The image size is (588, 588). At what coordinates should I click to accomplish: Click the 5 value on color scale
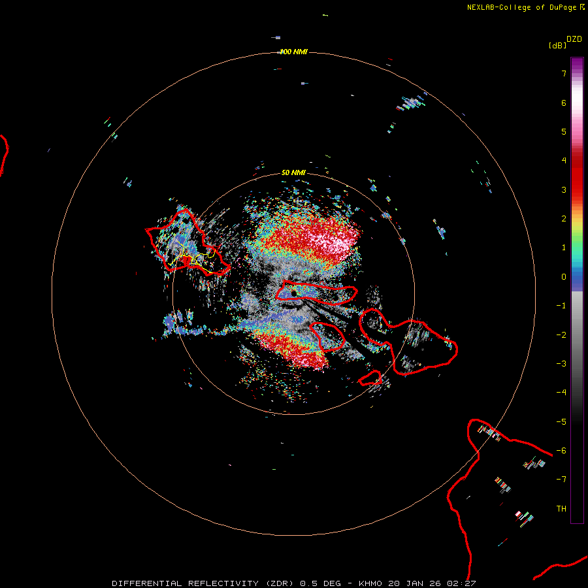[564, 131]
